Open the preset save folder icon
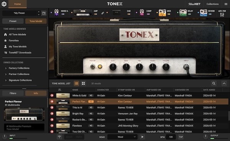Viewport: 230px width, 141px height. (x=44, y=13)
